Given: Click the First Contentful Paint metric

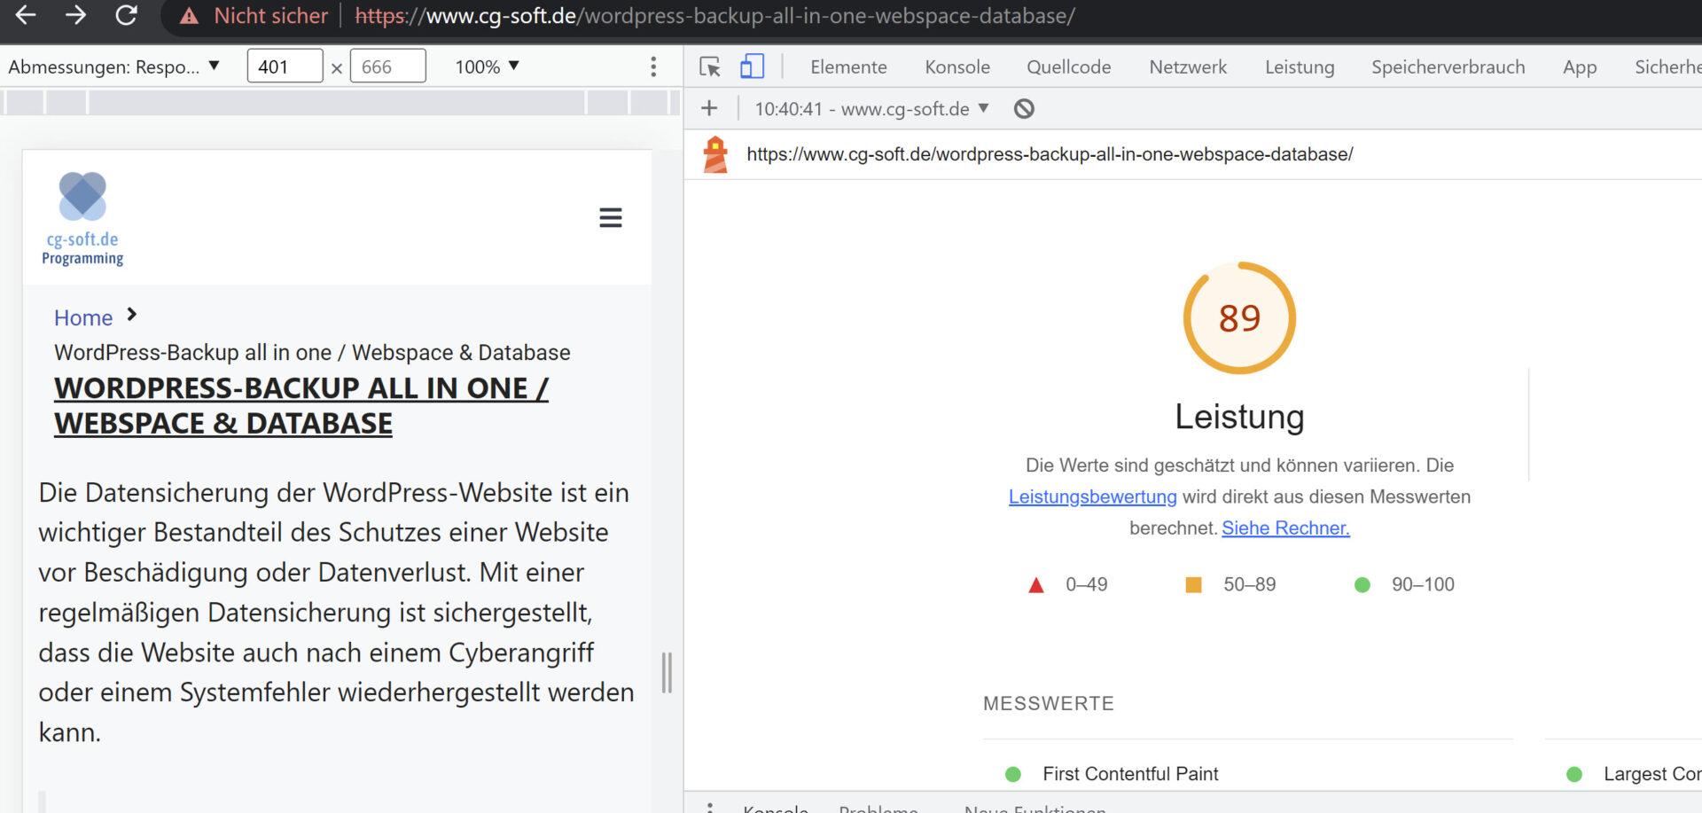Looking at the screenshot, I should (1130, 774).
